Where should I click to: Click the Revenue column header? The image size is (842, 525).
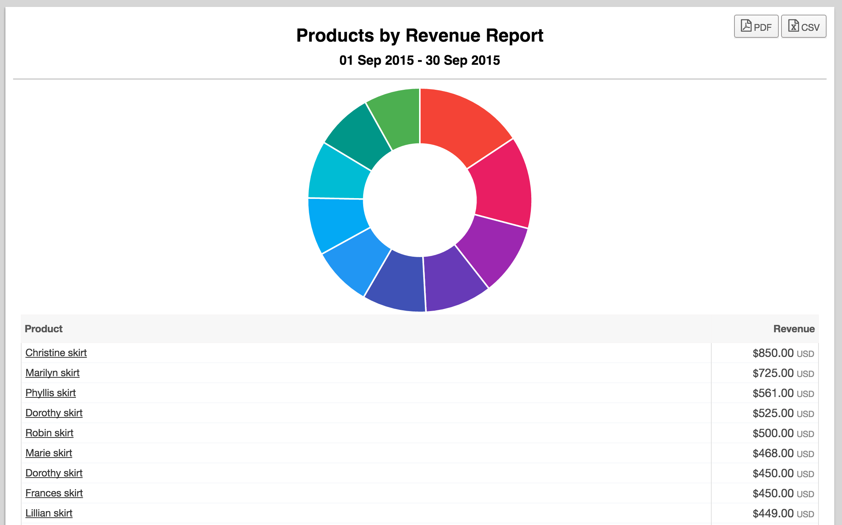(x=794, y=329)
